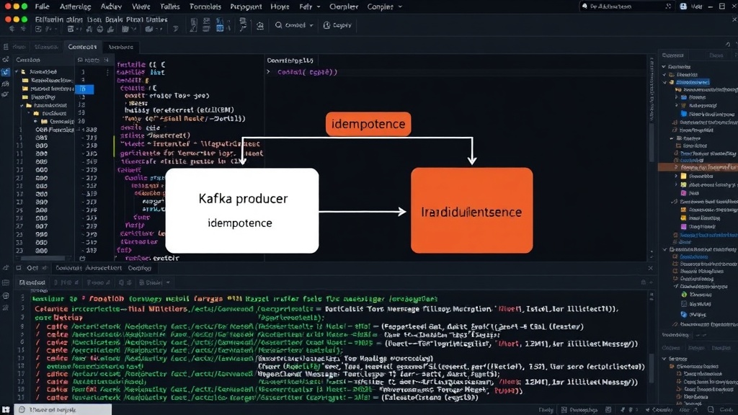Switch to the first tab in right panel
738x415 pixels.
tap(672, 55)
